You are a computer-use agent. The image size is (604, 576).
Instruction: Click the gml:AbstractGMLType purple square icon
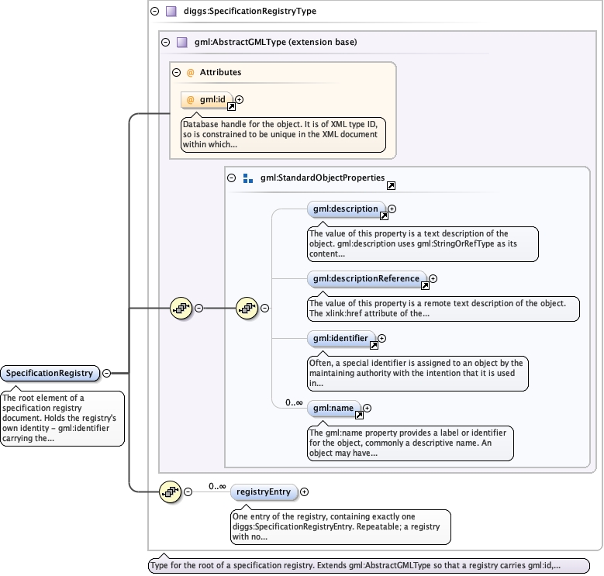tap(181, 42)
